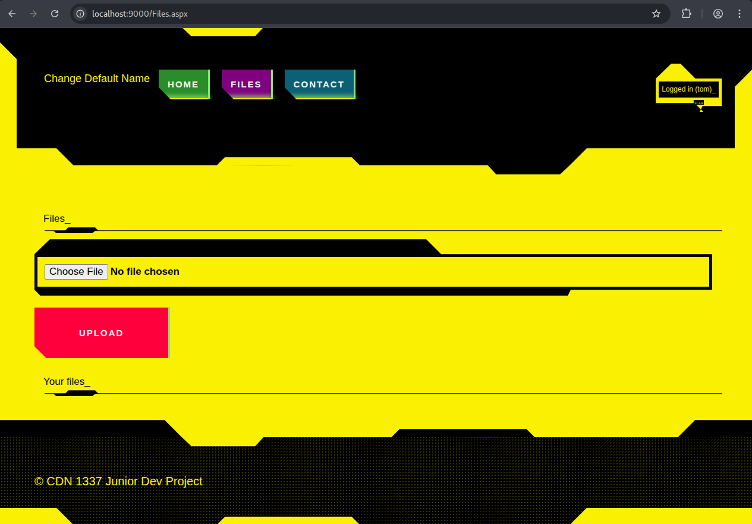Select the FILES nav tab
This screenshot has width=752, height=524.
click(246, 84)
